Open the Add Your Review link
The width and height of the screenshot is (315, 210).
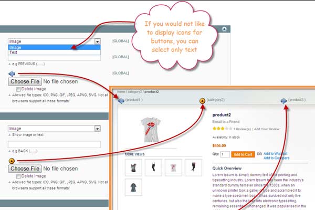click(267, 129)
